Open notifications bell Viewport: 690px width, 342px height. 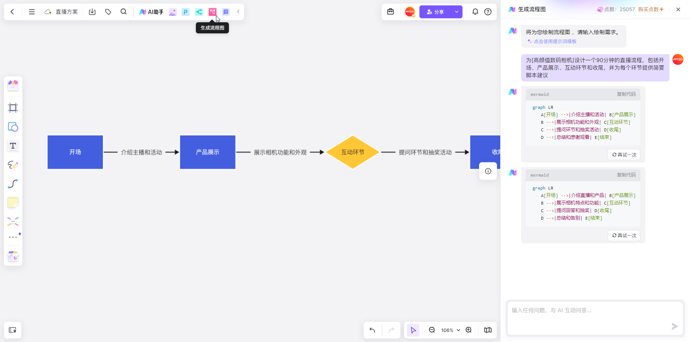(x=475, y=12)
